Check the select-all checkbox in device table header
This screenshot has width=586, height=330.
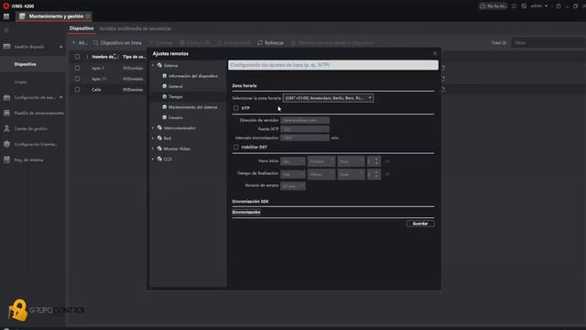pyautogui.click(x=77, y=57)
